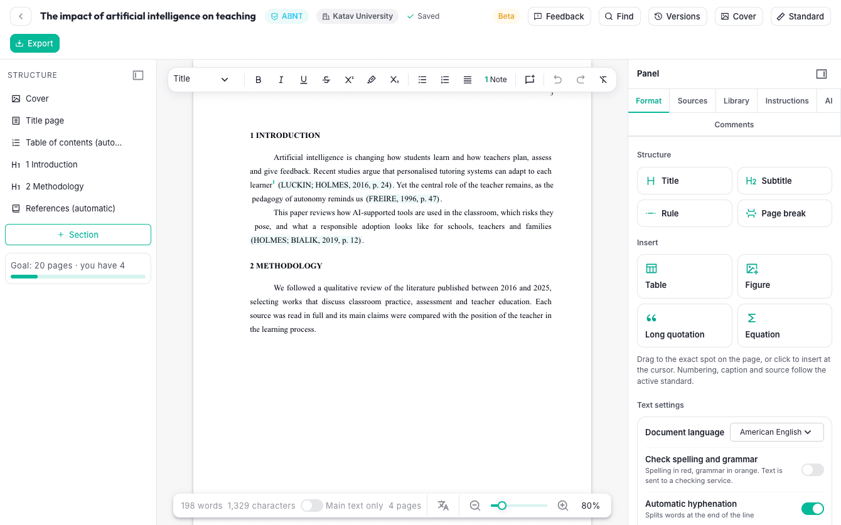The width and height of the screenshot is (841, 525).
Task: Open the Instructions tab
Action: point(787,101)
